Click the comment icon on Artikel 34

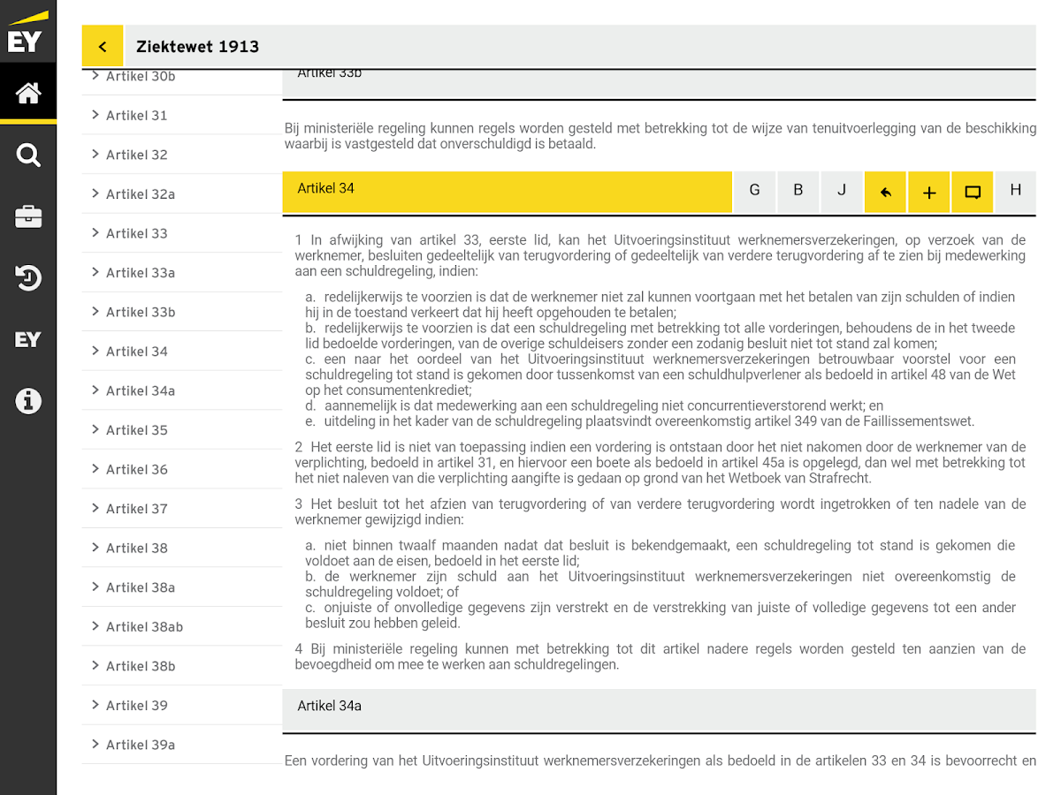(x=973, y=192)
